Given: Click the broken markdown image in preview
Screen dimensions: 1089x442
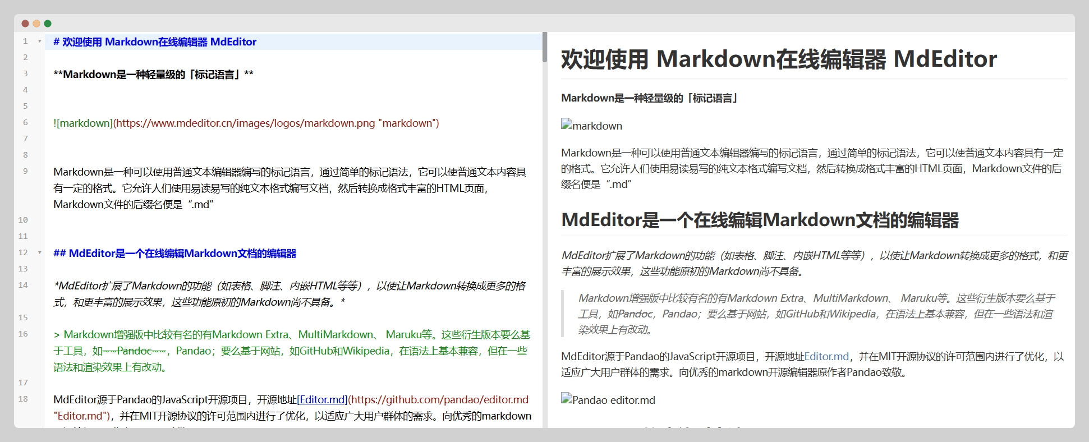Looking at the screenshot, I should (591, 126).
